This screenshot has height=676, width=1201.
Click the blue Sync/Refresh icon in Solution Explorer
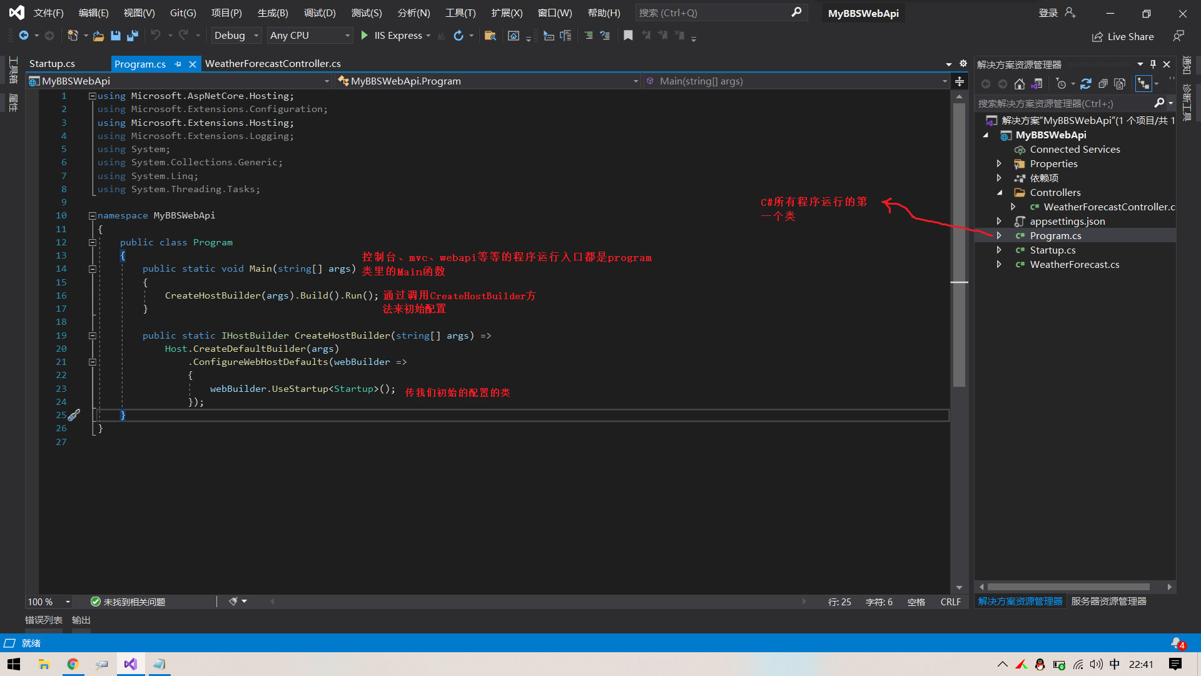1086,84
